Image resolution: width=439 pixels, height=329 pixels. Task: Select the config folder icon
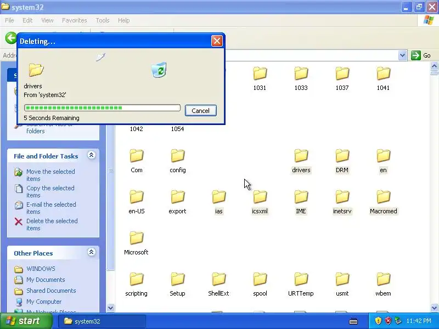(177, 156)
